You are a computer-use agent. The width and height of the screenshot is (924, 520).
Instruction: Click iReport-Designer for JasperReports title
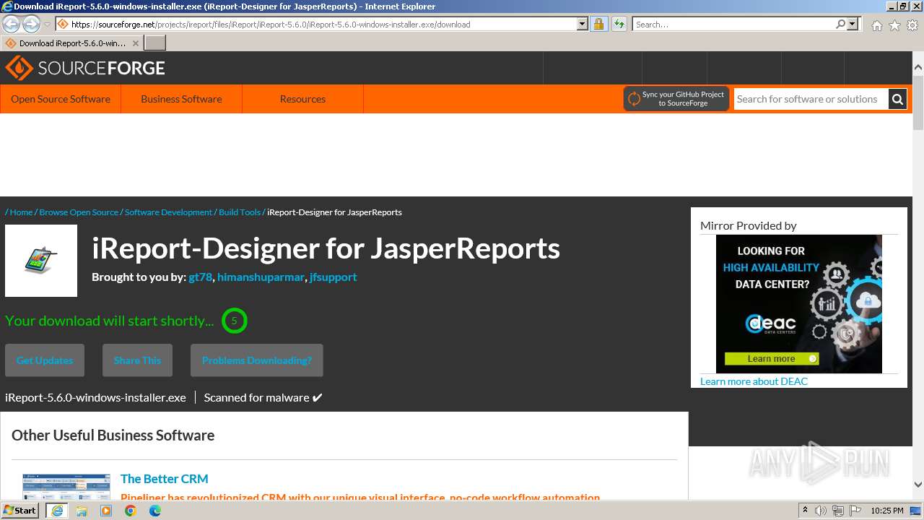coord(326,248)
